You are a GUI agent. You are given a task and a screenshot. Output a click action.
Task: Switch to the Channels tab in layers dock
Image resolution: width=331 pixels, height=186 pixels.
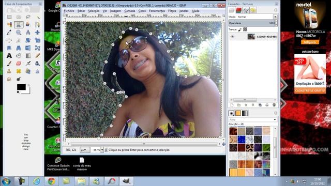point(239,10)
